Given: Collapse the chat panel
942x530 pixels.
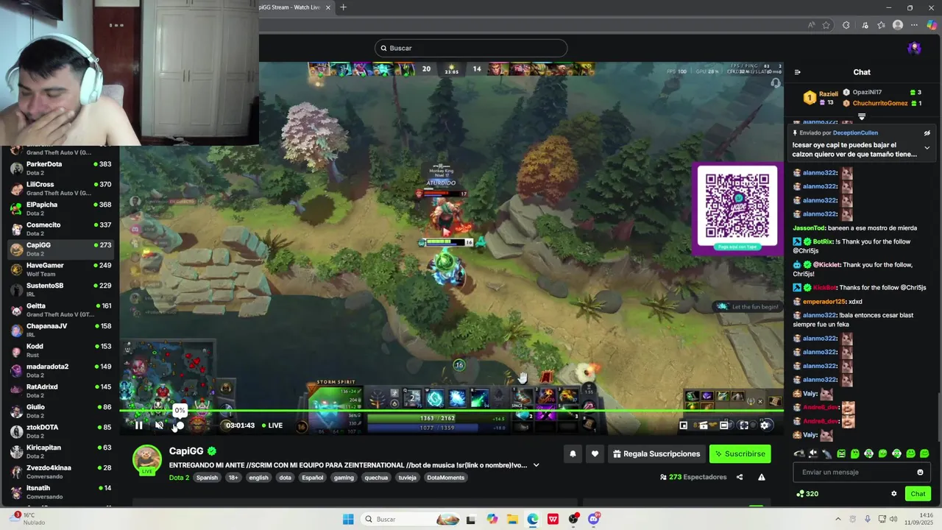Looking at the screenshot, I should coord(797,72).
